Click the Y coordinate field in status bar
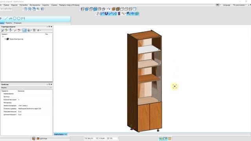251x141 pixels. 102,138
